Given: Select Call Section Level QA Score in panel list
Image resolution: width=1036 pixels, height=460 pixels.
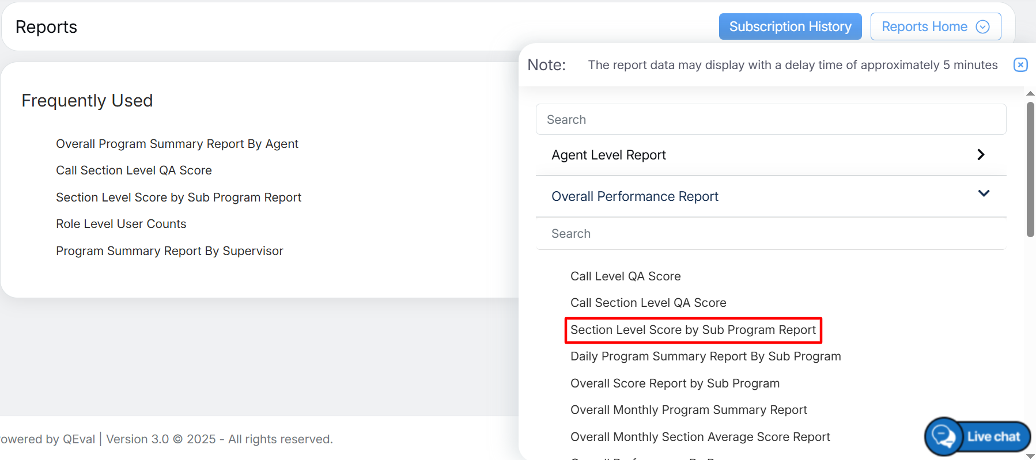Looking at the screenshot, I should [x=648, y=303].
